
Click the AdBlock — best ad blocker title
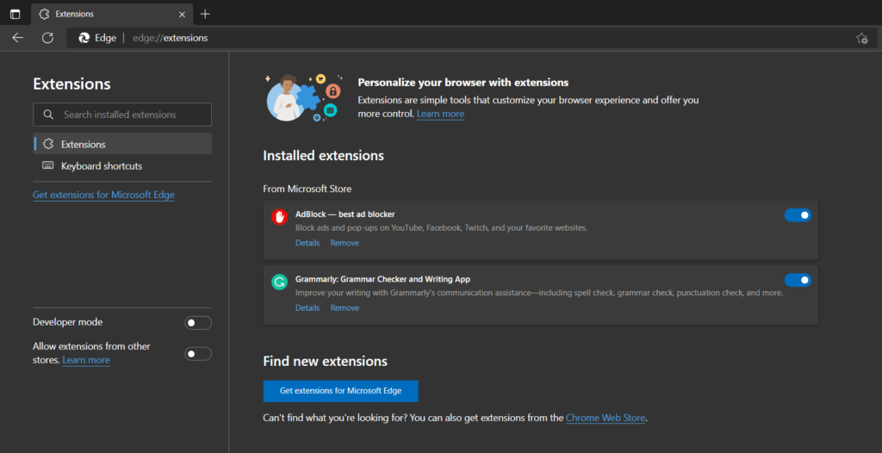tap(345, 214)
